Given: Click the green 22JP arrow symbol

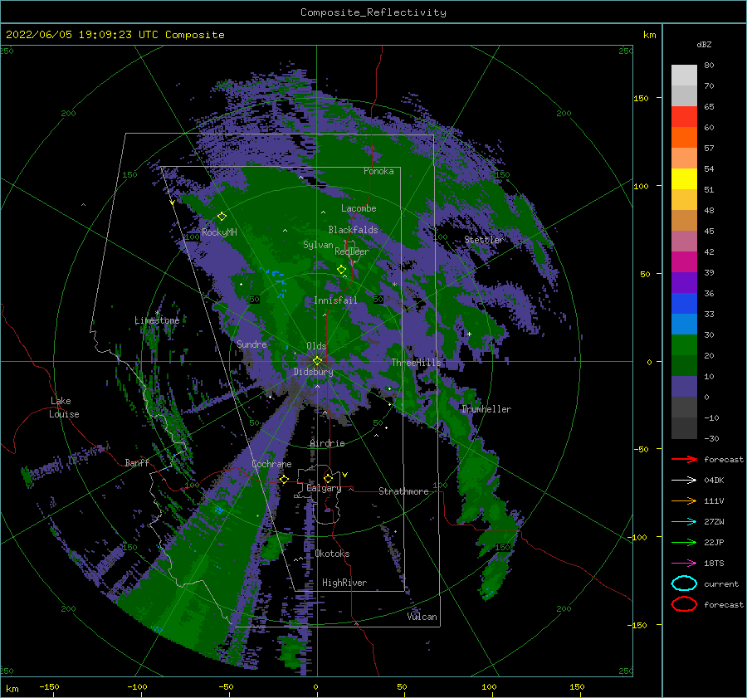Looking at the screenshot, I should pos(684,542).
